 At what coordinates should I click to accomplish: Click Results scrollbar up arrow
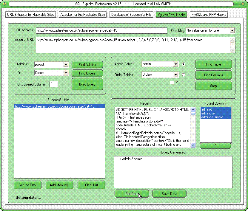click(193, 110)
